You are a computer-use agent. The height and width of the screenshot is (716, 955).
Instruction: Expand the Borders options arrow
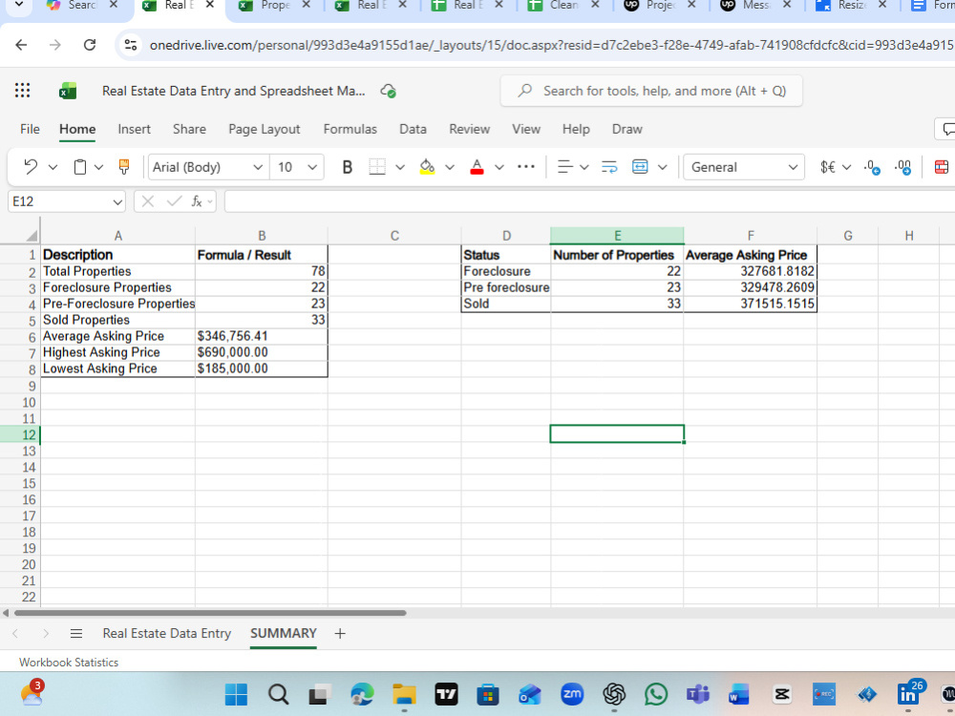pos(400,167)
